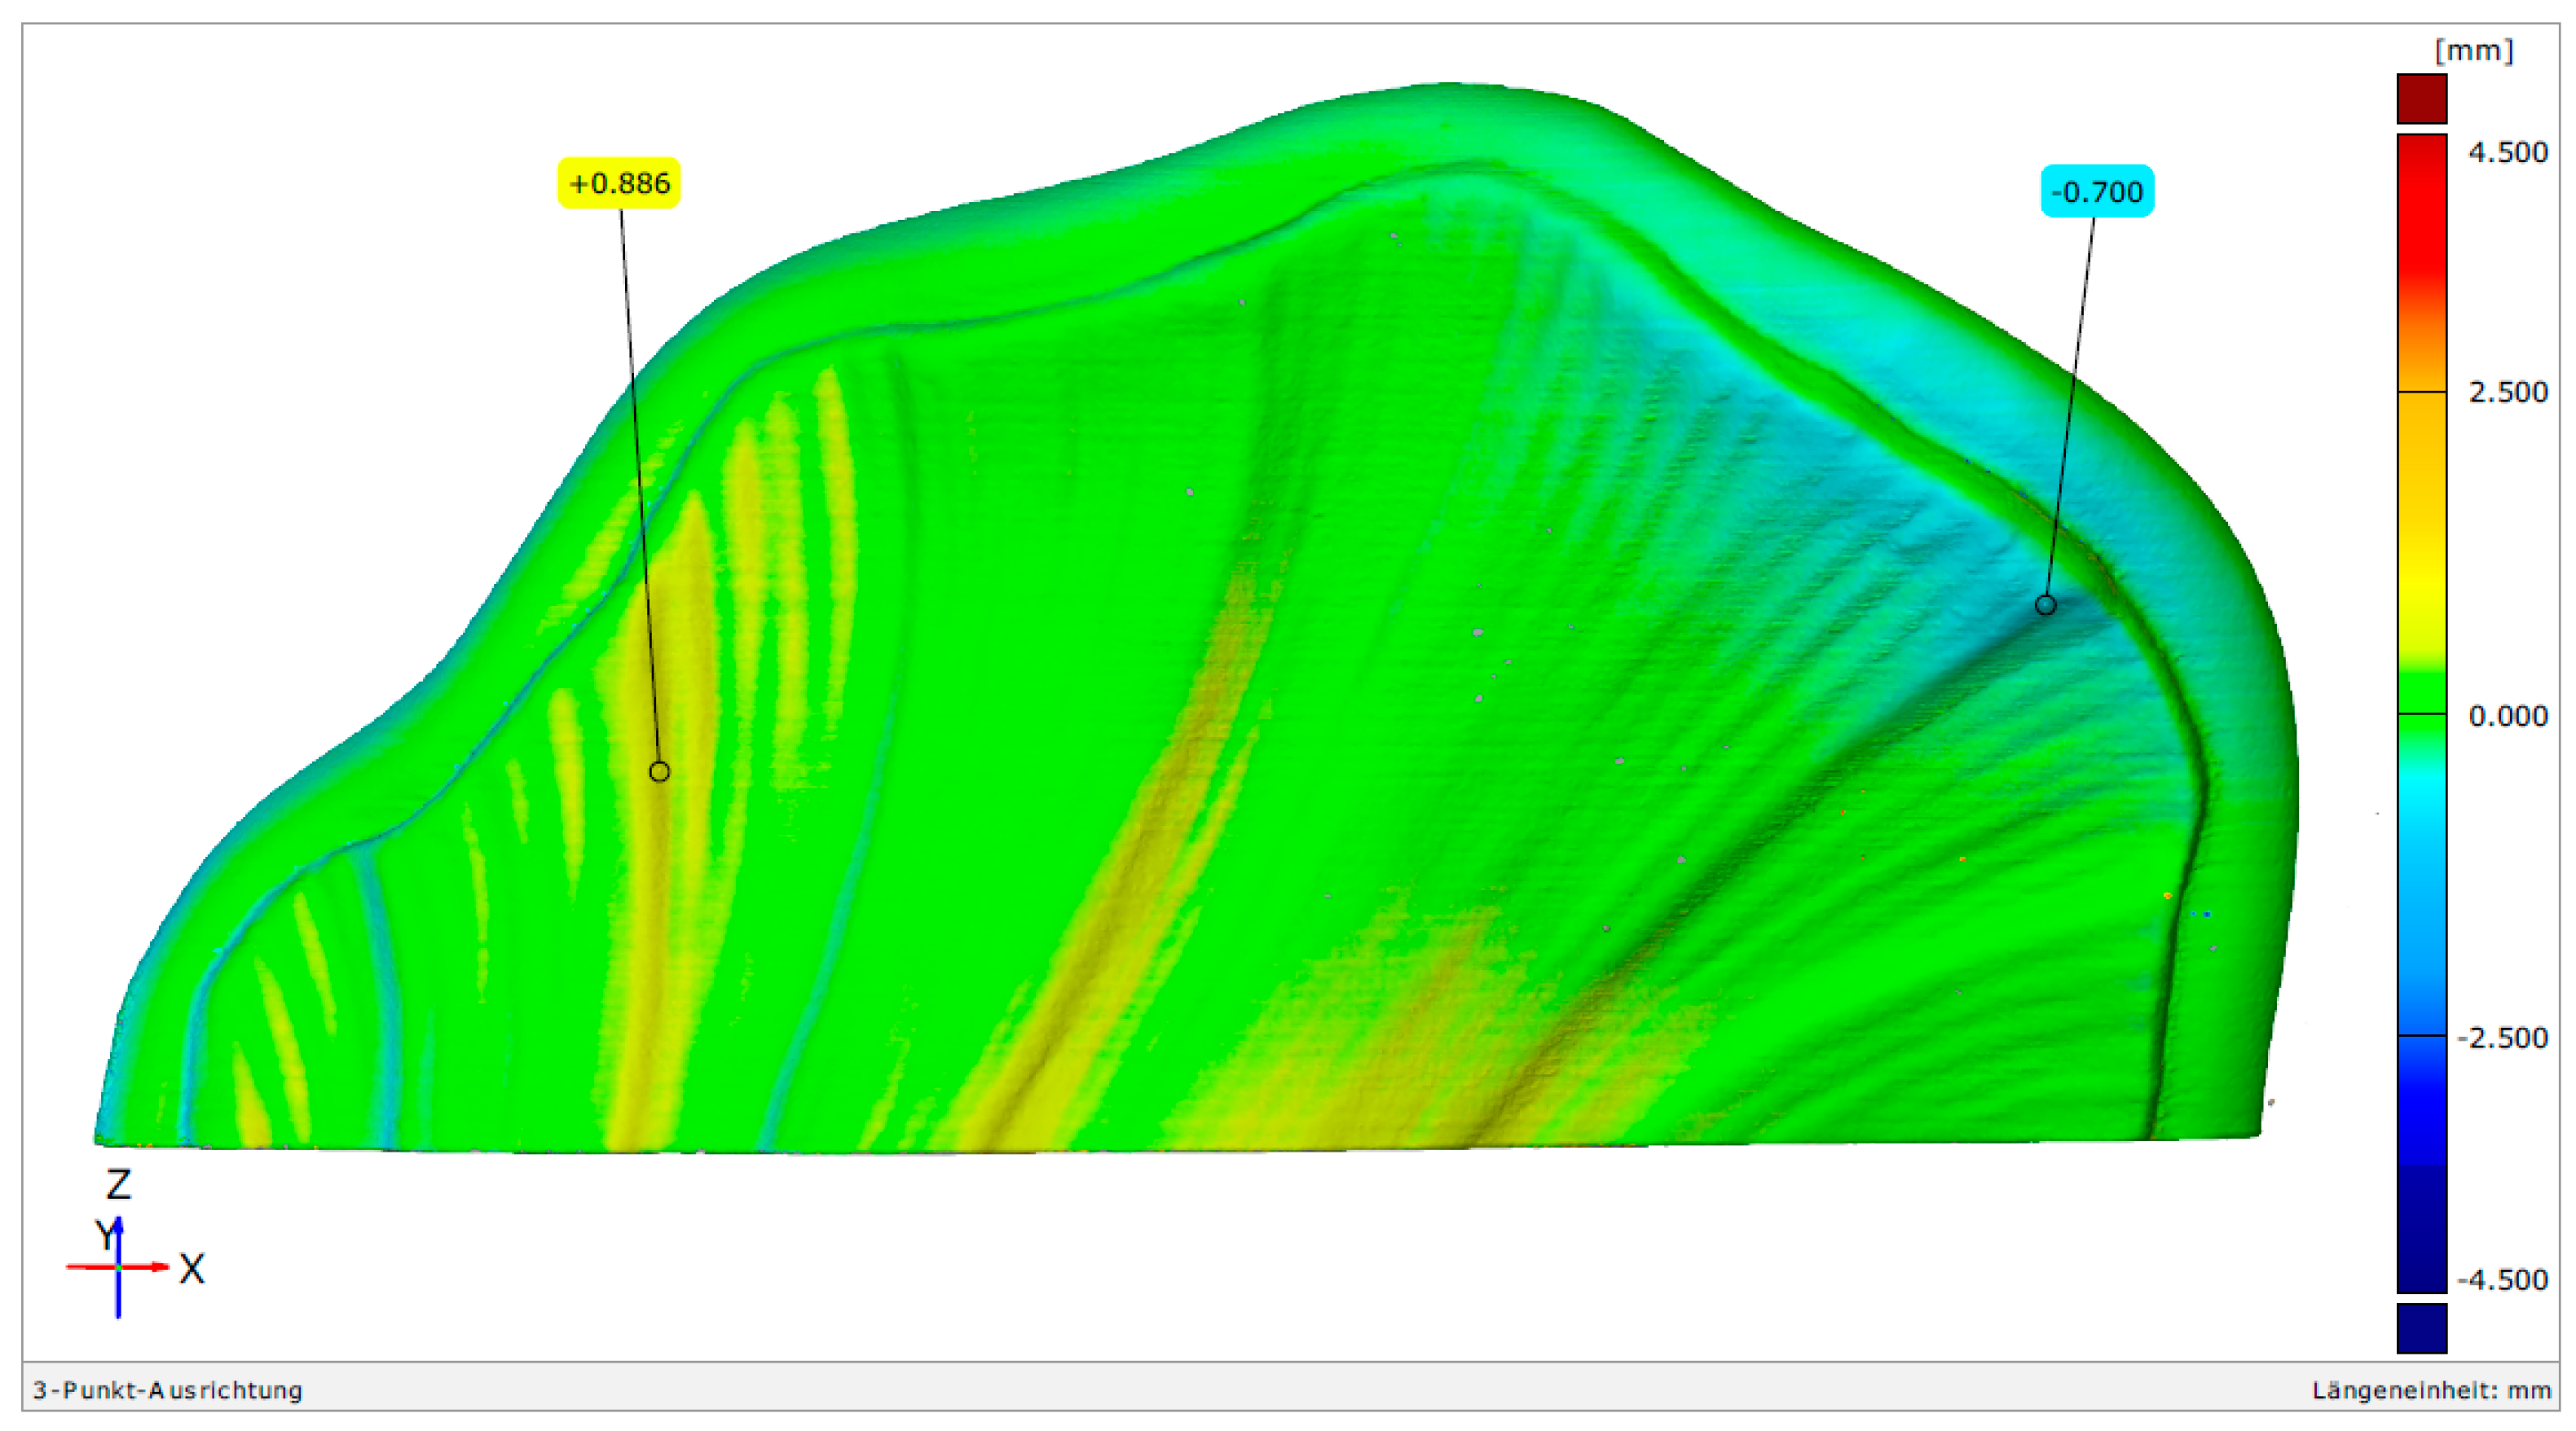Select the marker point for -0.700 annotation

click(x=2045, y=604)
